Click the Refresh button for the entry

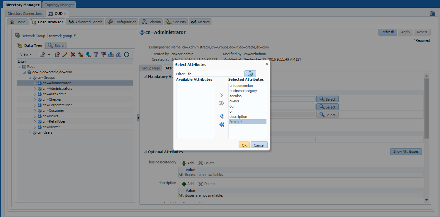point(388,32)
